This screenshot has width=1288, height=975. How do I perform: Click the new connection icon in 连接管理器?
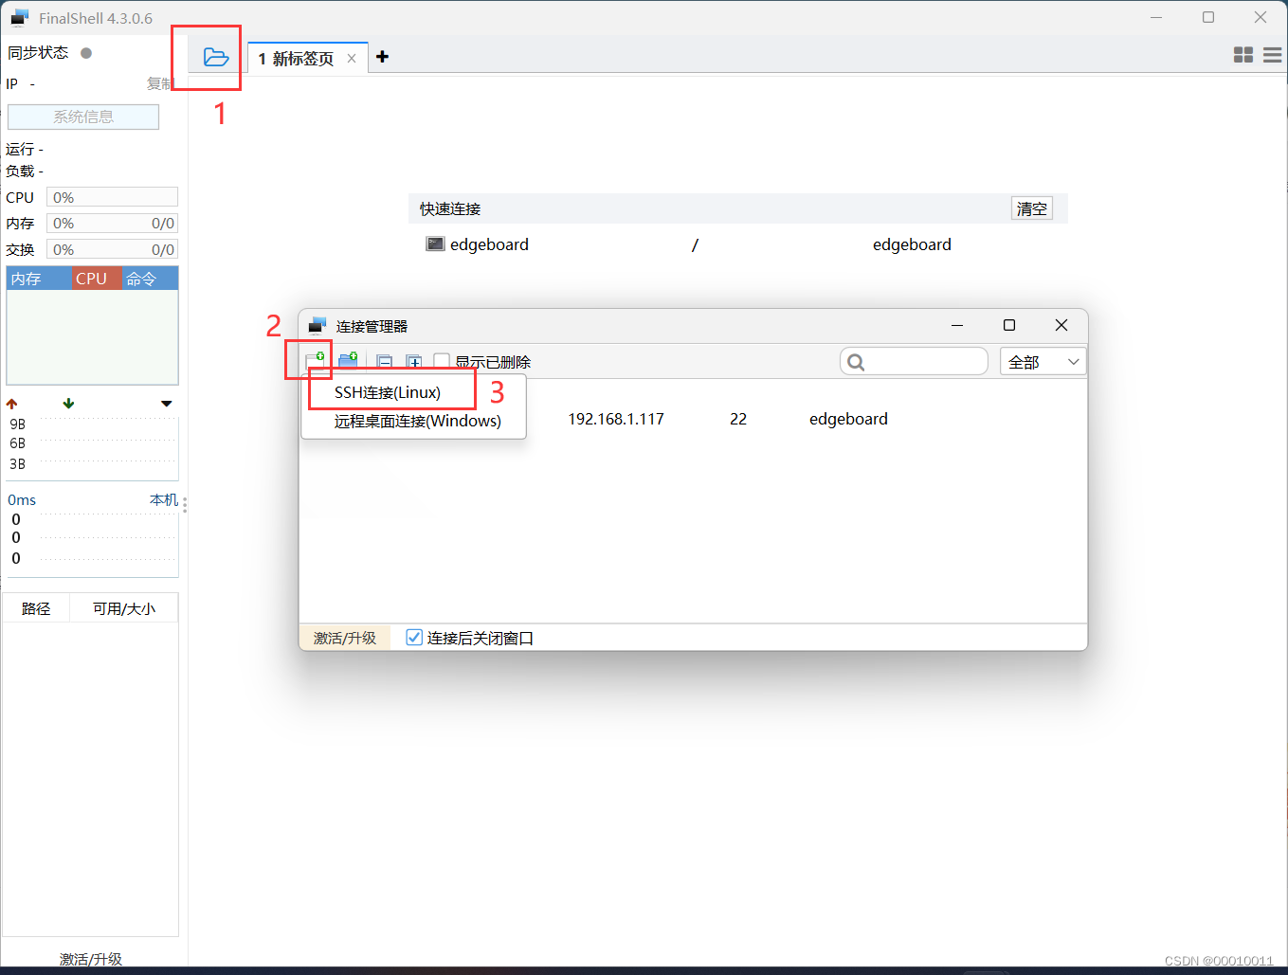click(x=315, y=361)
